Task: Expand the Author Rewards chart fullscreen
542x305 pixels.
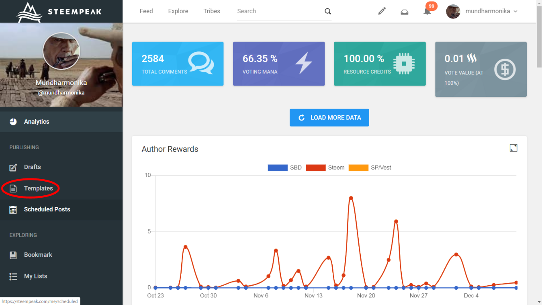Action: 513,148
